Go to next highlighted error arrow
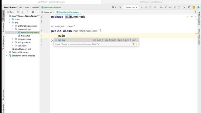This screenshot has height=113, width=201. coord(195,17)
